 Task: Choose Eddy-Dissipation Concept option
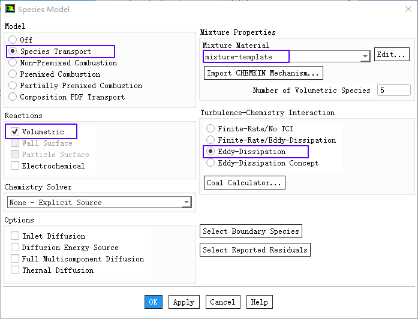[210, 163]
